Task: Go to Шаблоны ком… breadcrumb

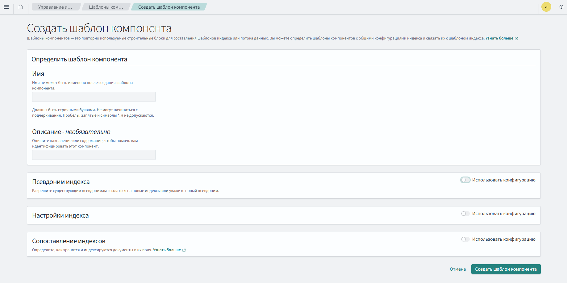Action: 106,7
